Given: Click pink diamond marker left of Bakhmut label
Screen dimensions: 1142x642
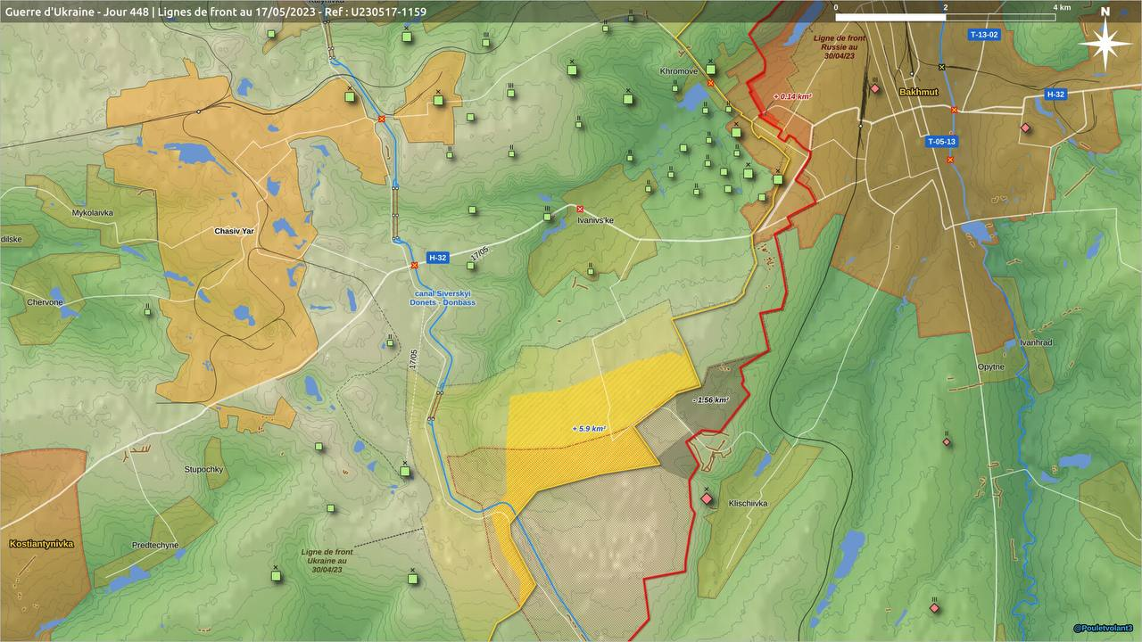Looking at the screenshot, I should (x=875, y=89).
